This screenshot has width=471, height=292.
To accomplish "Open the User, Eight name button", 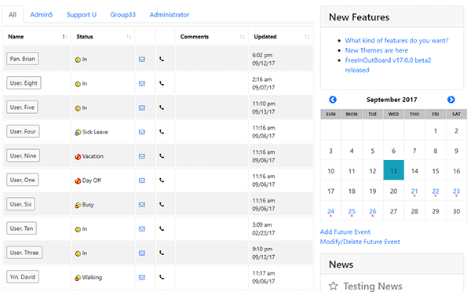I will pos(24,83).
